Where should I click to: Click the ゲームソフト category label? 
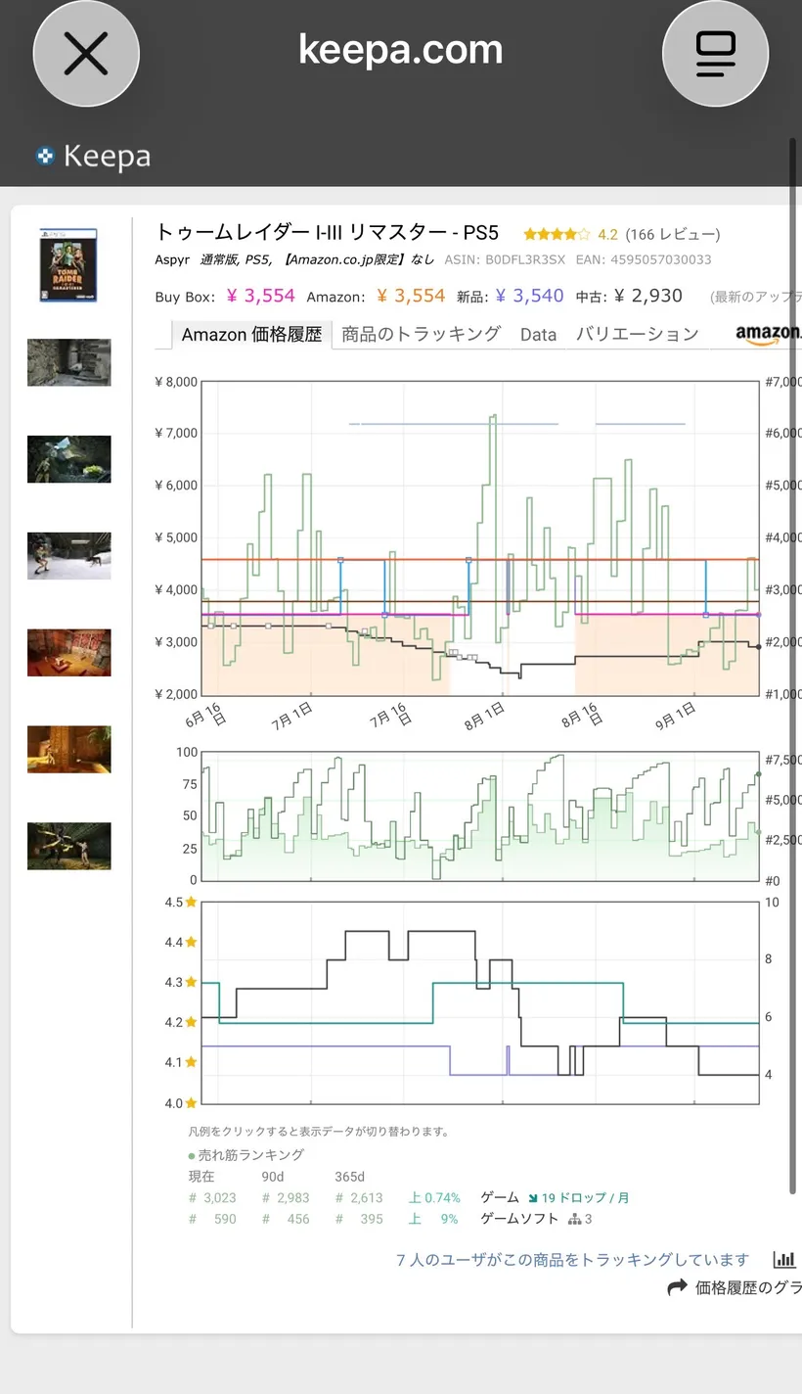(x=519, y=1219)
